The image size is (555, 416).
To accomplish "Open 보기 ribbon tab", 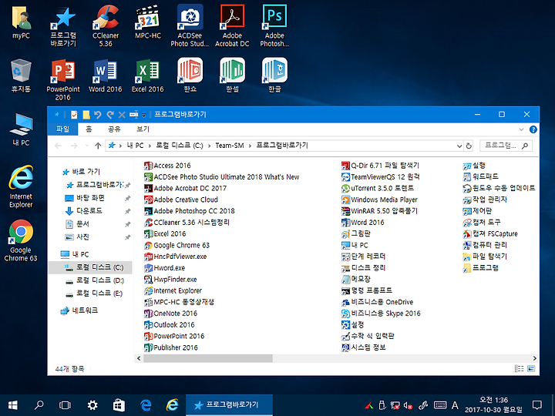I will [x=143, y=129].
